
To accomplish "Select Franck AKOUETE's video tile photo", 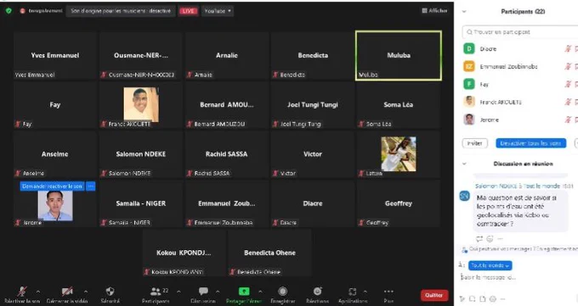I will click(x=141, y=104).
